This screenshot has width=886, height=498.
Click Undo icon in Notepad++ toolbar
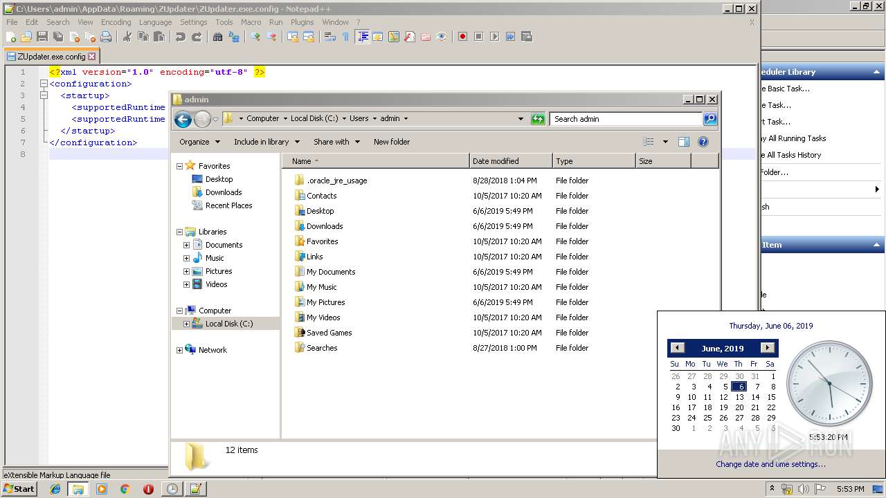(181, 37)
